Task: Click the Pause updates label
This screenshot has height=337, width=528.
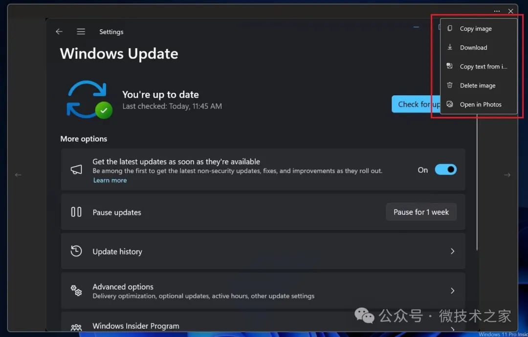Action: 117,212
